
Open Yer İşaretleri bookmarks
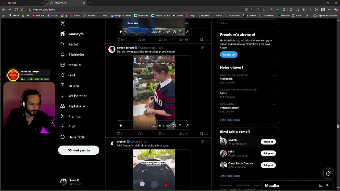[x=74, y=96]
